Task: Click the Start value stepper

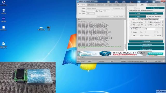Action: (x=155, y=32)
